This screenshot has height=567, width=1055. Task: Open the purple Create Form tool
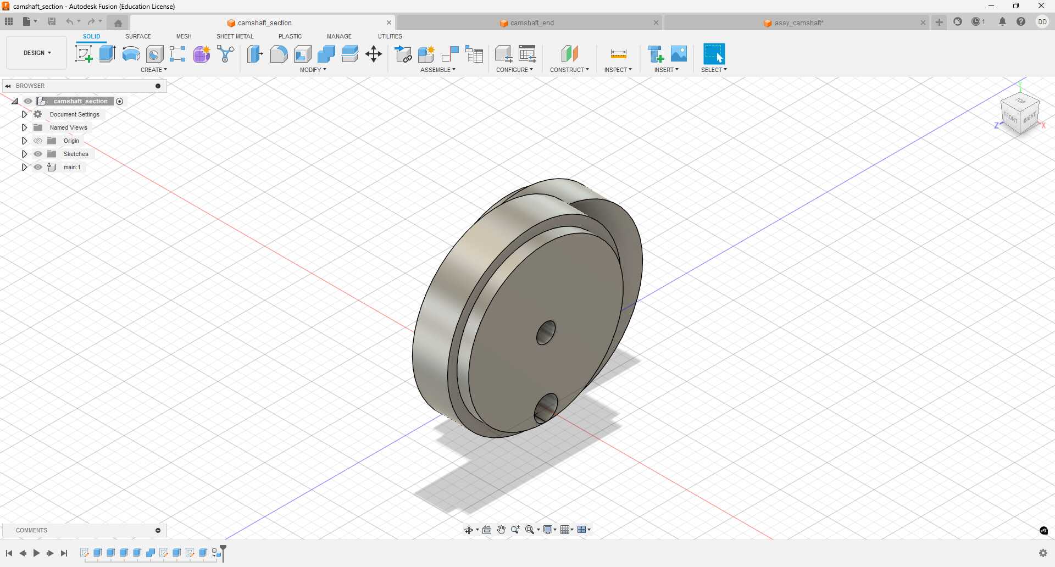(202, 53)
